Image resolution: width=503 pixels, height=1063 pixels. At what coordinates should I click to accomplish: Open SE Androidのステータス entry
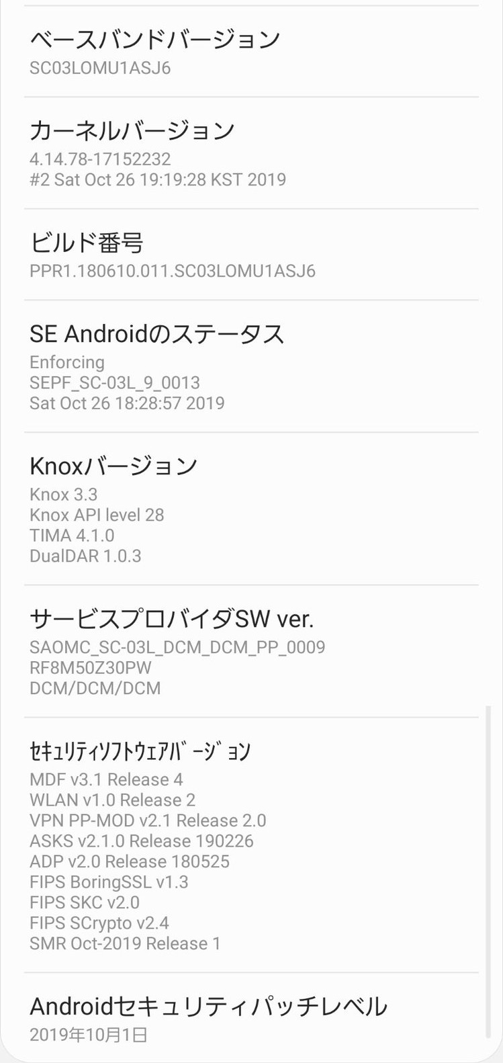pyautogui.click(x=251, y=366)
